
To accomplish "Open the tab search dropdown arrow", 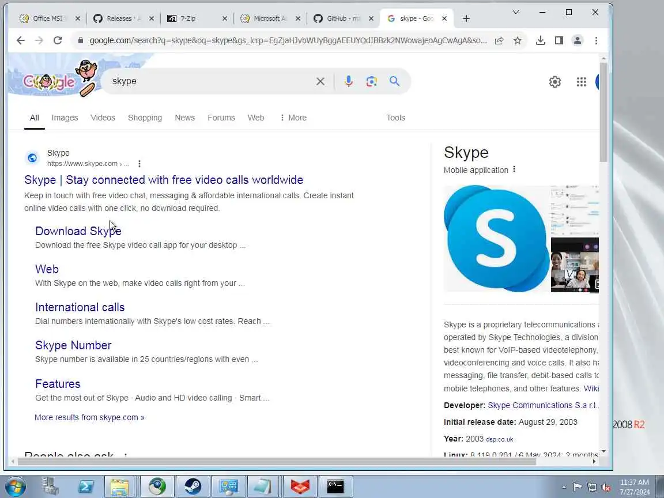I will pyautogui.click(x=516, y=12).
